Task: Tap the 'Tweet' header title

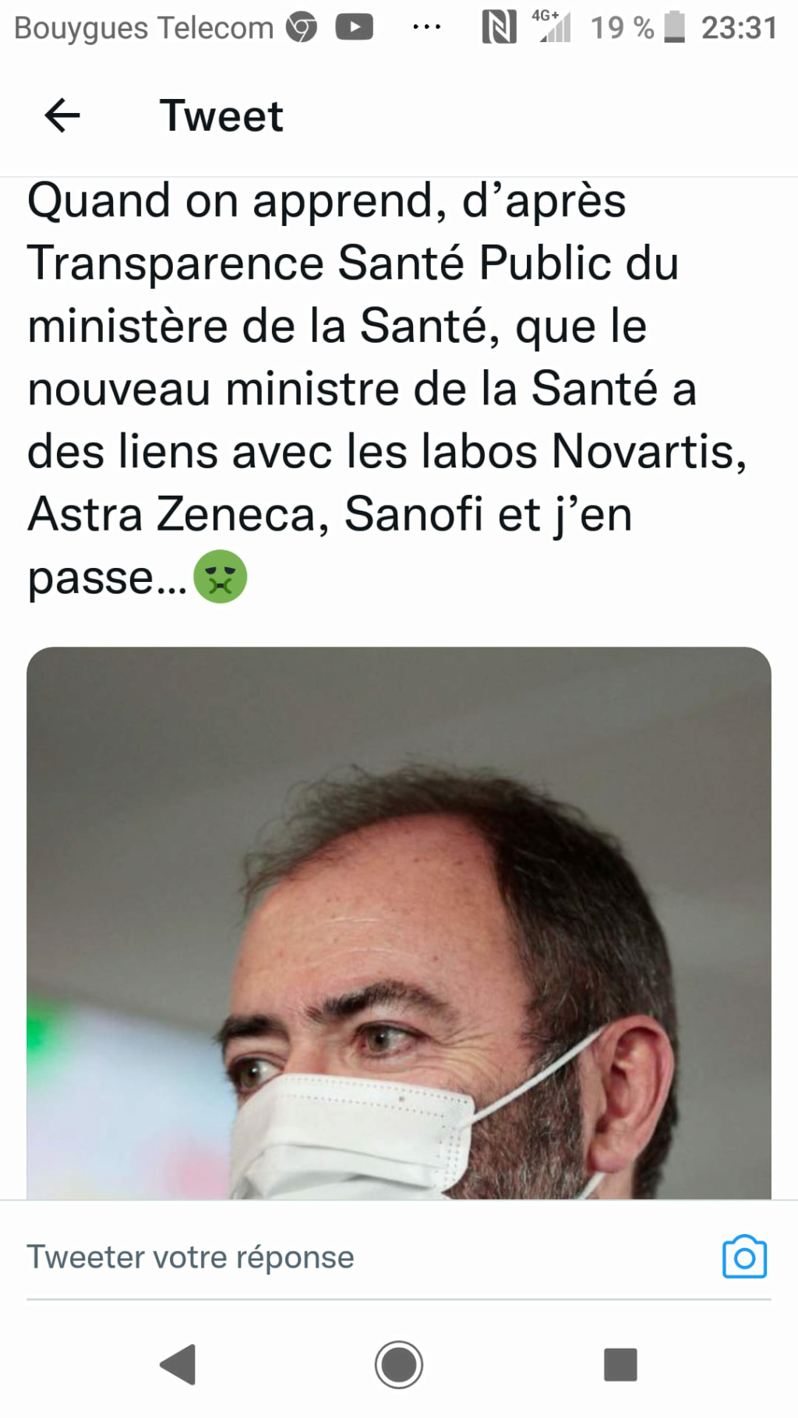Action: 221,116
